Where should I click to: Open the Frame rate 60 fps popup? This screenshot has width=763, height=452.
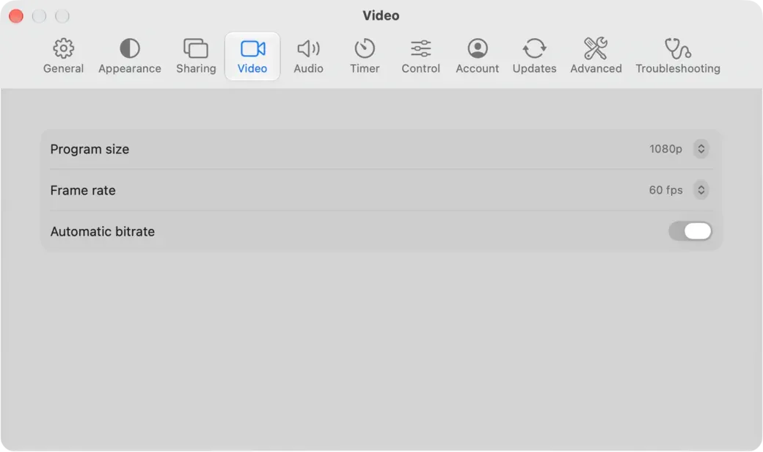(x=679, y=190)
